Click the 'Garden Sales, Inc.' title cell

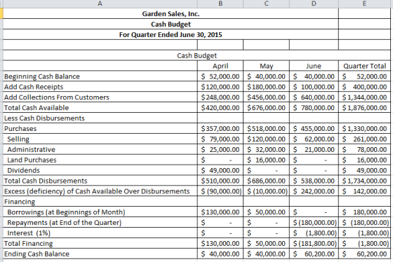(171, 13)
